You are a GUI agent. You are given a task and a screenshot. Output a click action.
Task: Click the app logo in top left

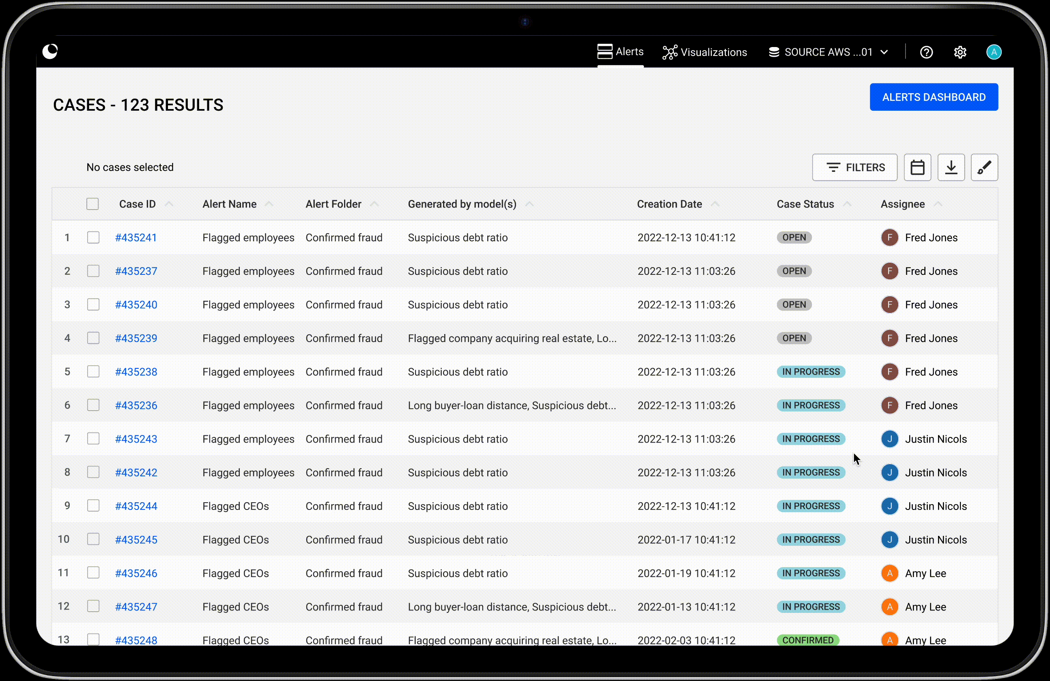coord(50,51)
